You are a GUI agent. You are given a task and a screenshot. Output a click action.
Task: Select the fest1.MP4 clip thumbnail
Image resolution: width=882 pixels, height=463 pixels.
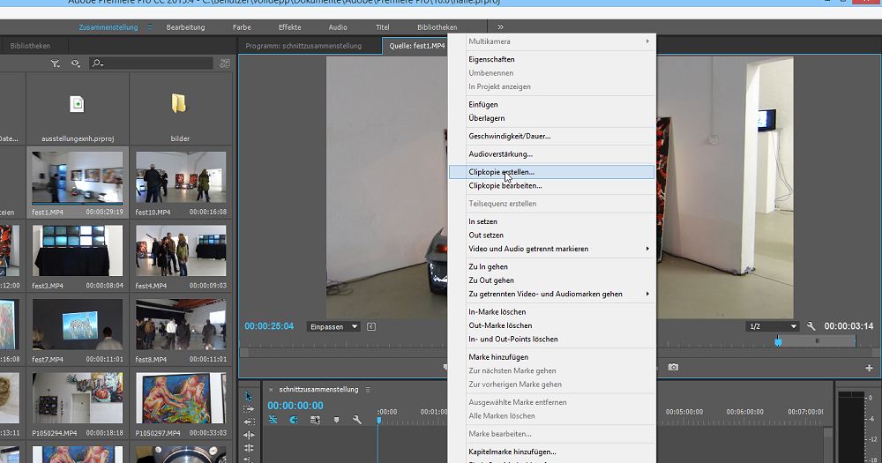pyautogui.click(x=77, y=176)
